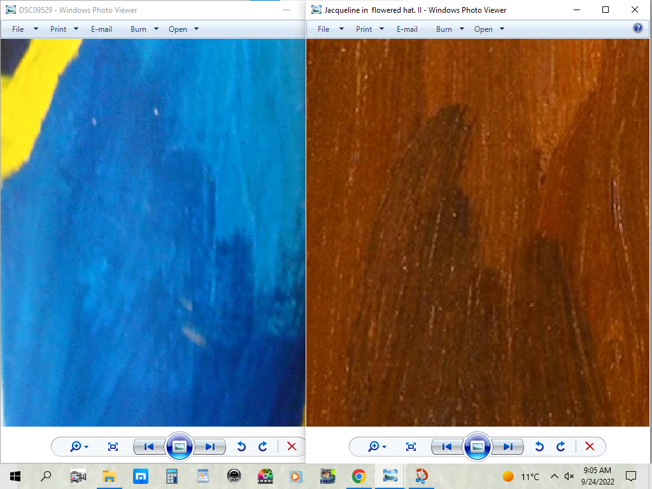Open Help in the Jacqueline photo window
Image resolution: width=652 pixels, height=489 pixels.
pos(638,29)
